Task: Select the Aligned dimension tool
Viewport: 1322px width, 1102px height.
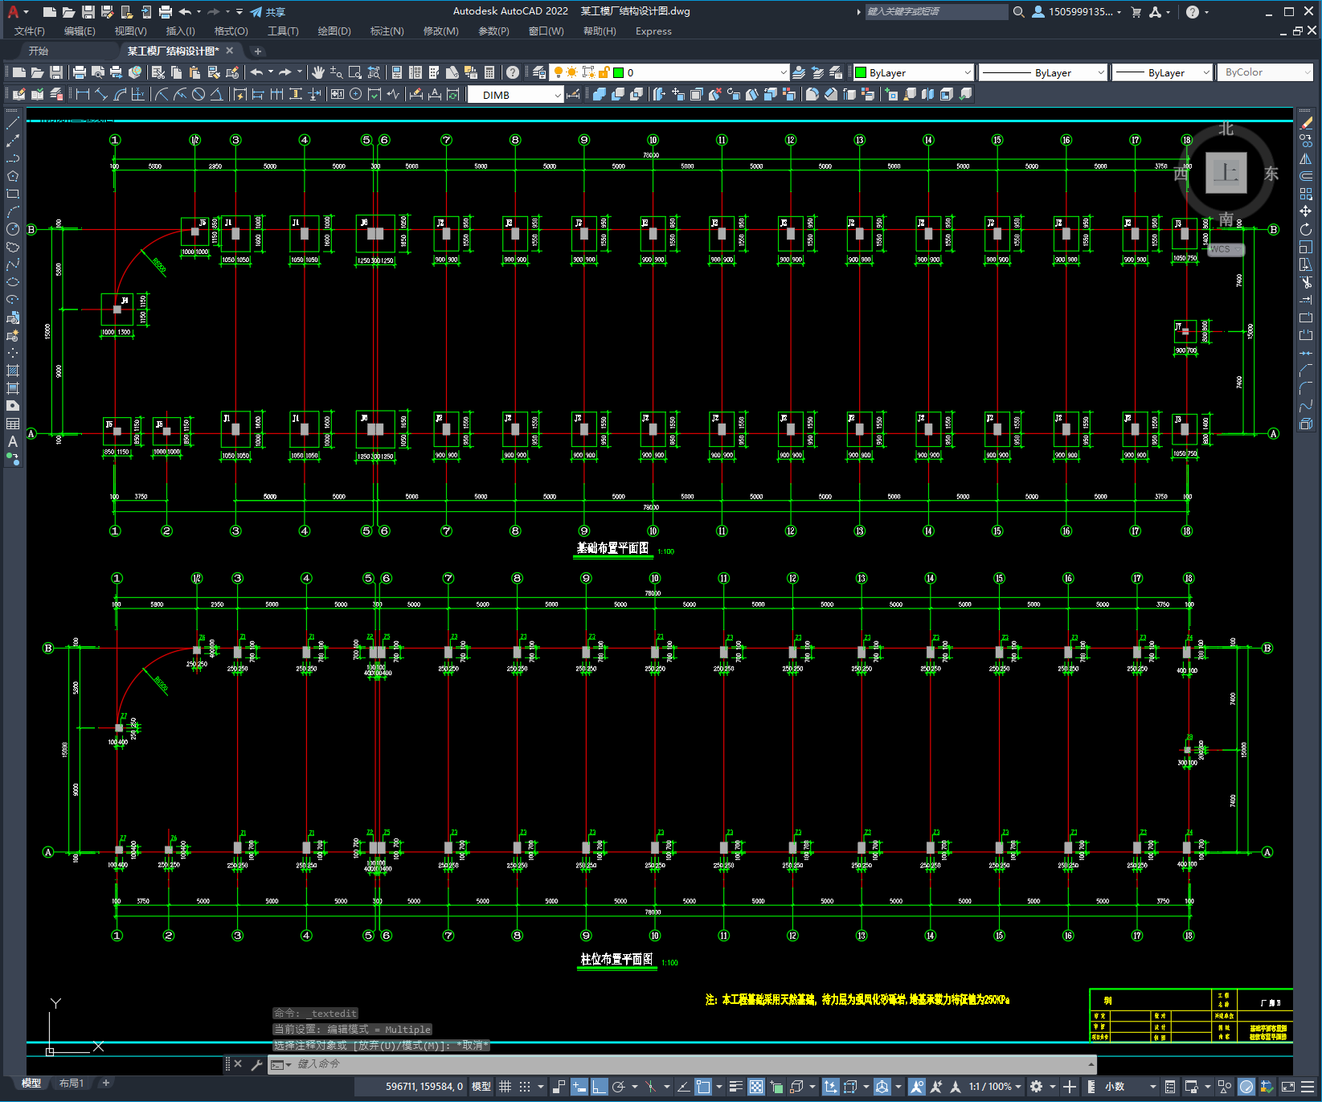Action: pyautogui.click(x=101, y=94)
